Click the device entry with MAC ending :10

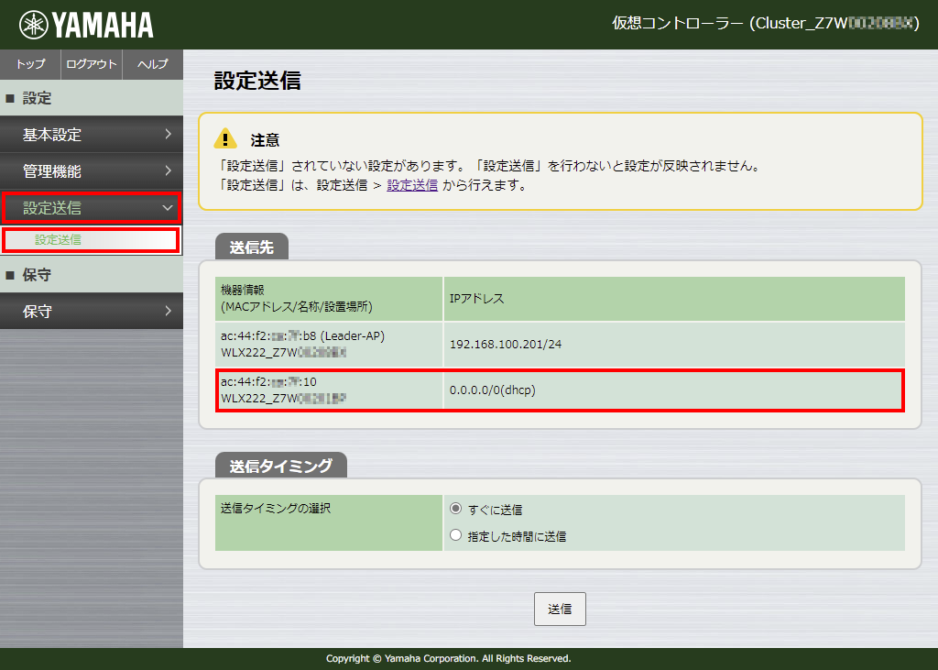tap(330, 390)
